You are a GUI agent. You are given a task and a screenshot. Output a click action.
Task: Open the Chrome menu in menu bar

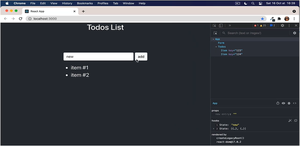[20, 3]
